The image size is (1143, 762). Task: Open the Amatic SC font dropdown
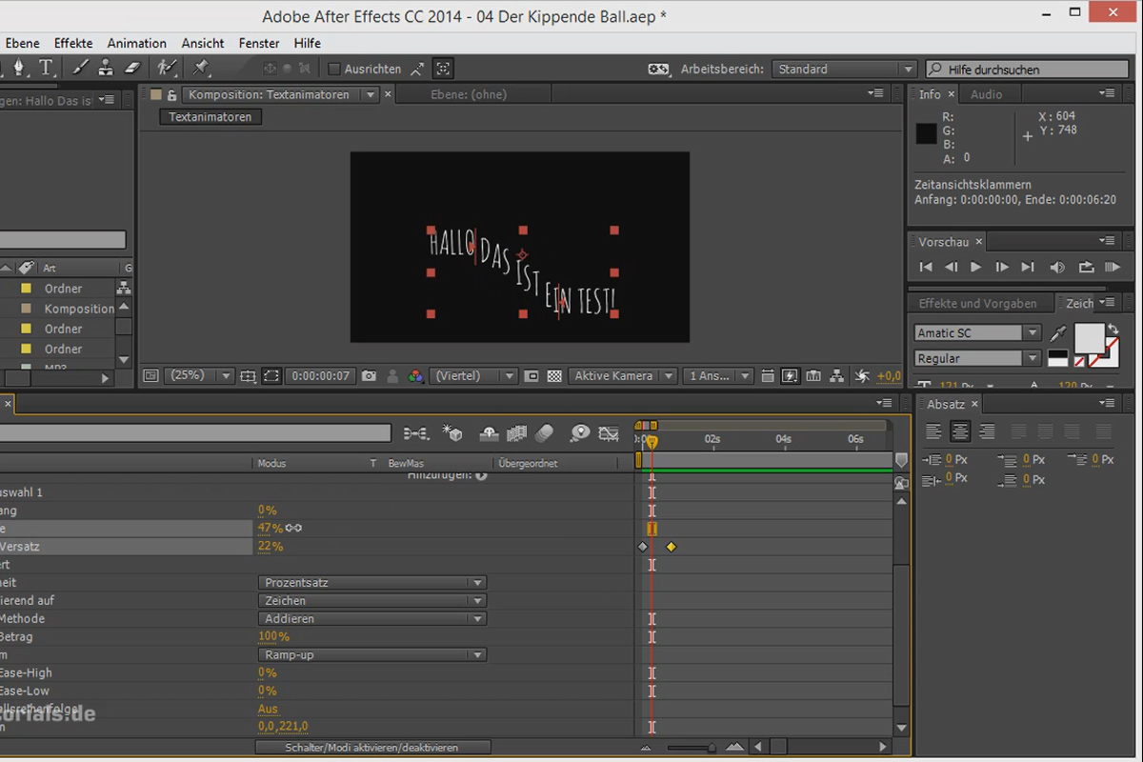point(978,333)
